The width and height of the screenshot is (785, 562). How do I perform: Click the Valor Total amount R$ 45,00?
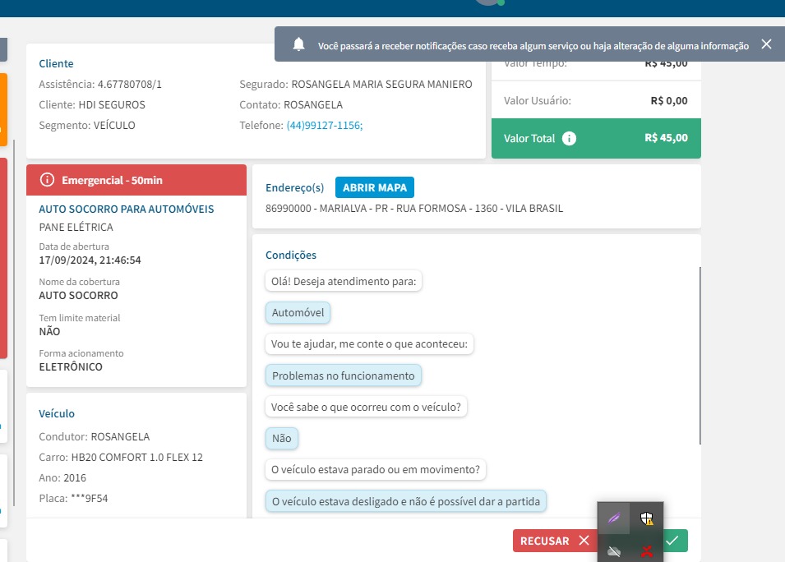(666, 137)
